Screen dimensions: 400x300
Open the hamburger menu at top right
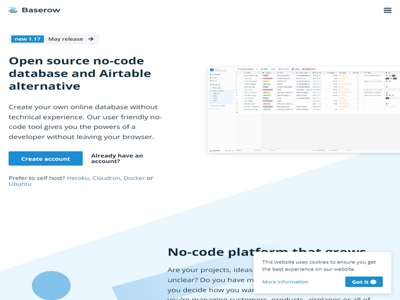click(x=387, y=10)
